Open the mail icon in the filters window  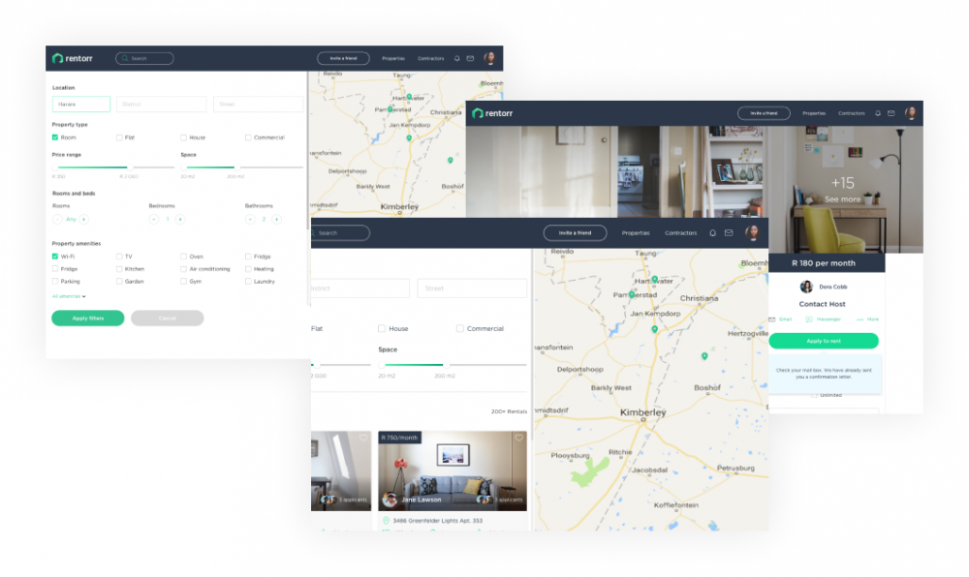click(x=470, y=59)
